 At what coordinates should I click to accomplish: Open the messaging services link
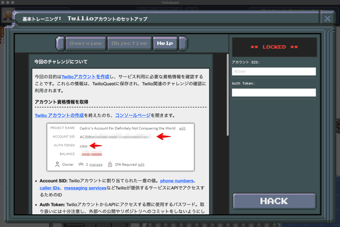tap(85, 188)
